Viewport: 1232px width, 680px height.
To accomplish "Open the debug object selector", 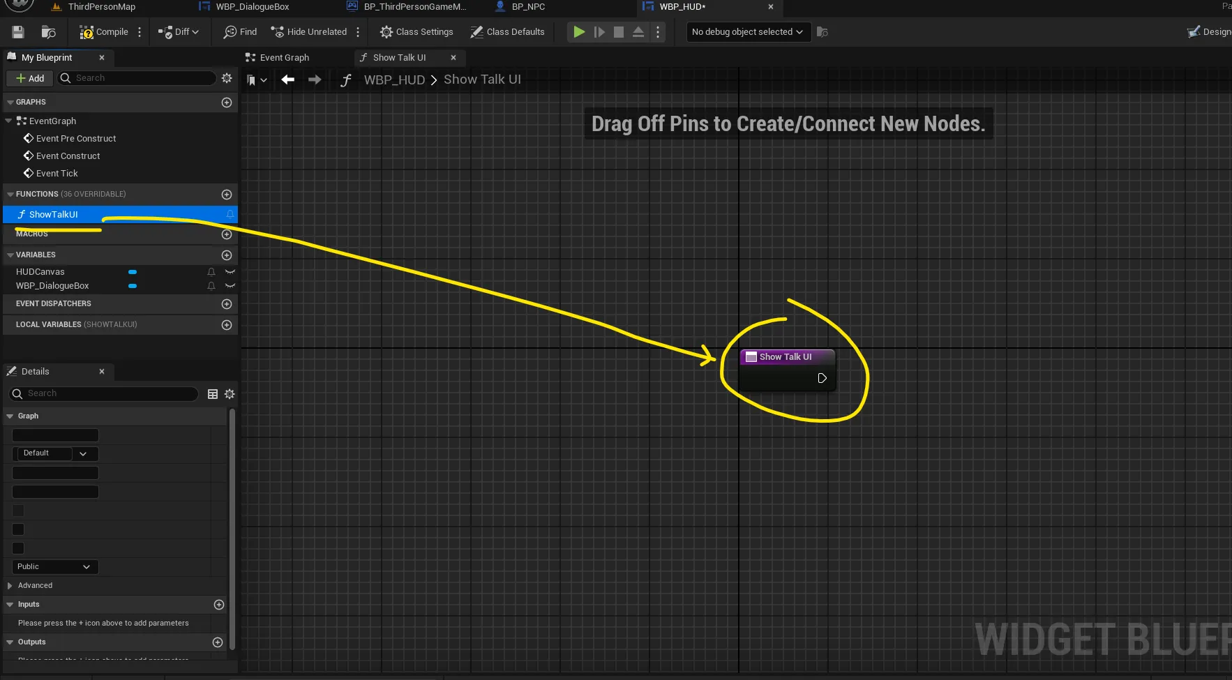I will pyautogui.click(x=749, y=32).
